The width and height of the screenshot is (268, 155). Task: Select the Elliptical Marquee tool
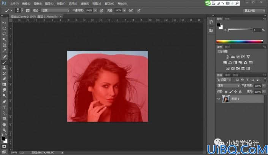[x=4, y=28]
